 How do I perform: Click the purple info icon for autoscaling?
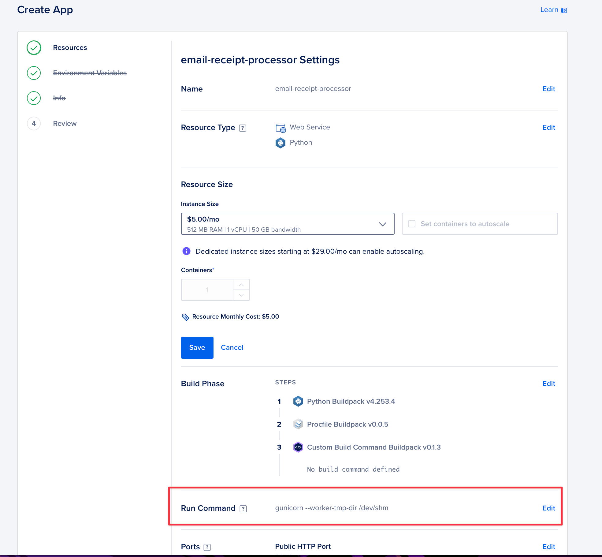pos(186,251)
